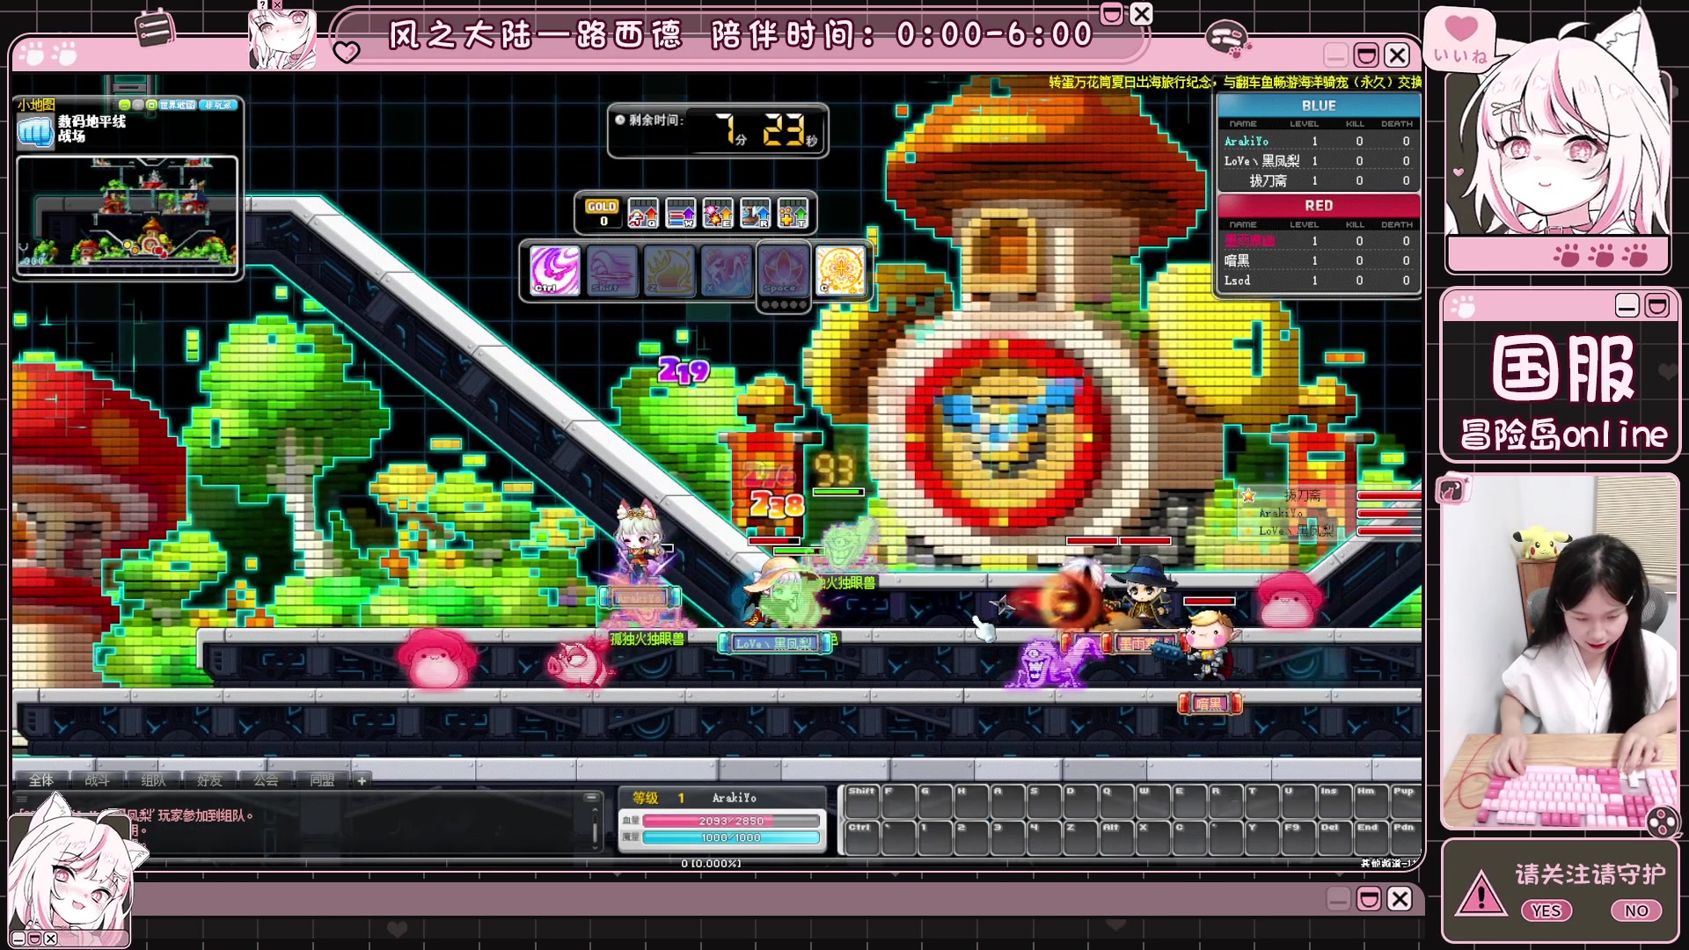Use the C golden heal skill
The height and width of the screenshot is (950, 1689).
tap(840, 269)
